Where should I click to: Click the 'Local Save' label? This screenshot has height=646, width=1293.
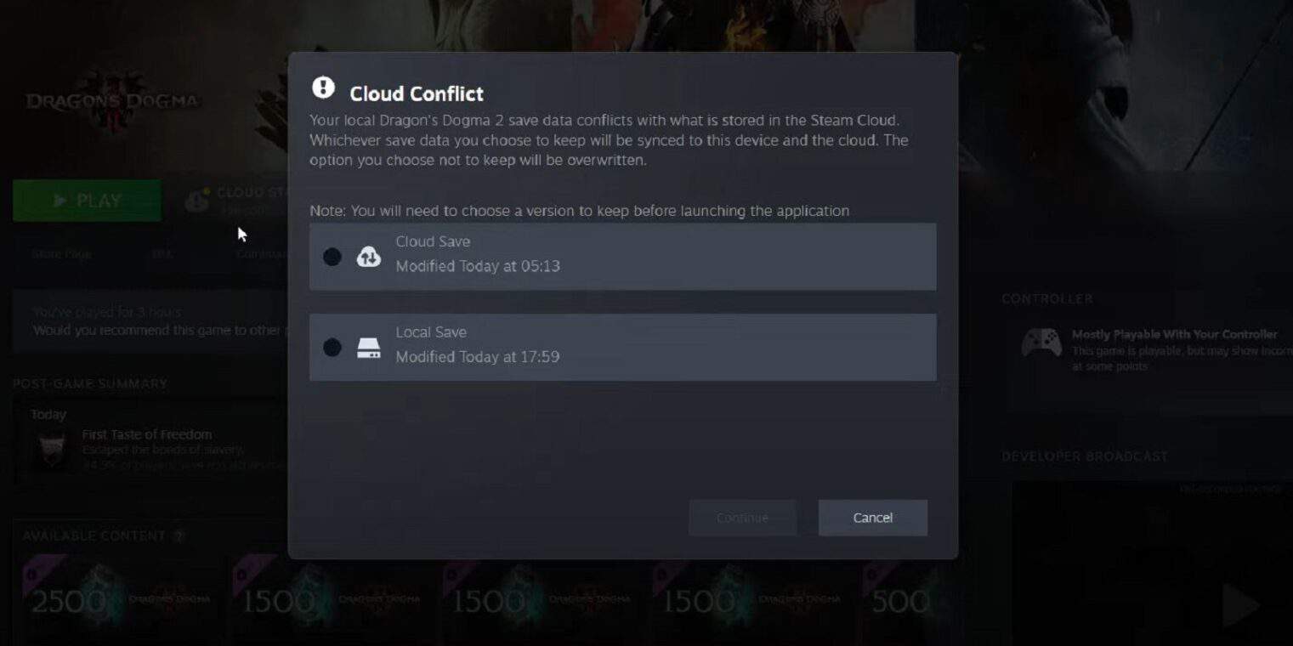431,332
